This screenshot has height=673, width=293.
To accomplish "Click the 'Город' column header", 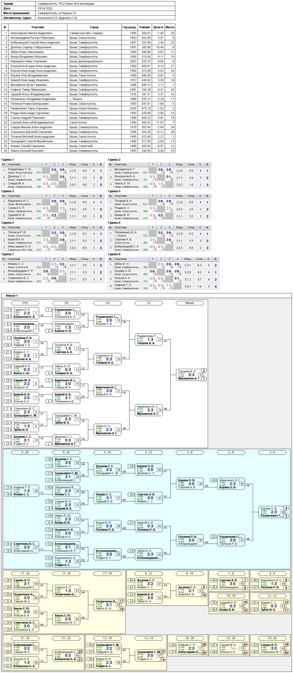I will (94, 27).
